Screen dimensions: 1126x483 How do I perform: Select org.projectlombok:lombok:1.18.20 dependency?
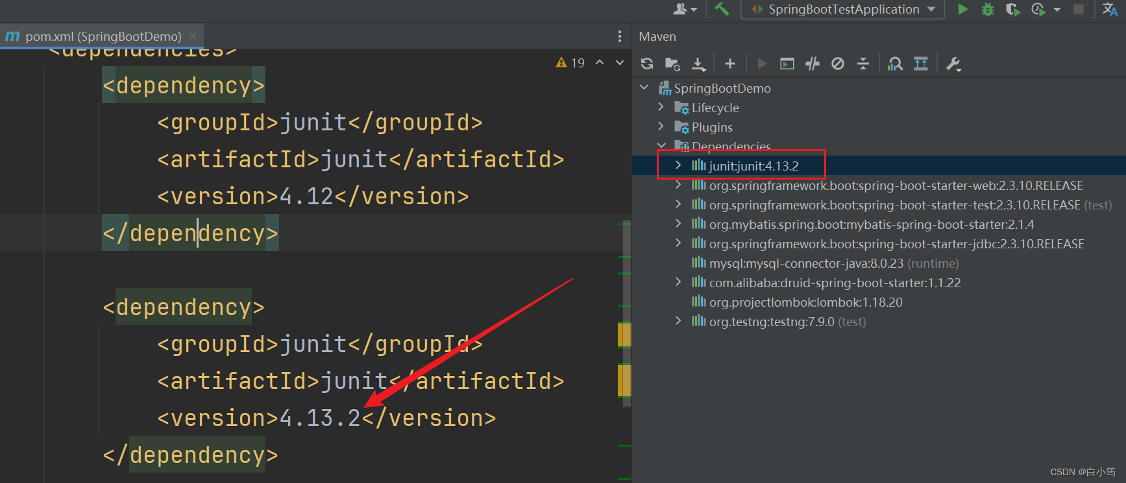(x=805, y=302)
